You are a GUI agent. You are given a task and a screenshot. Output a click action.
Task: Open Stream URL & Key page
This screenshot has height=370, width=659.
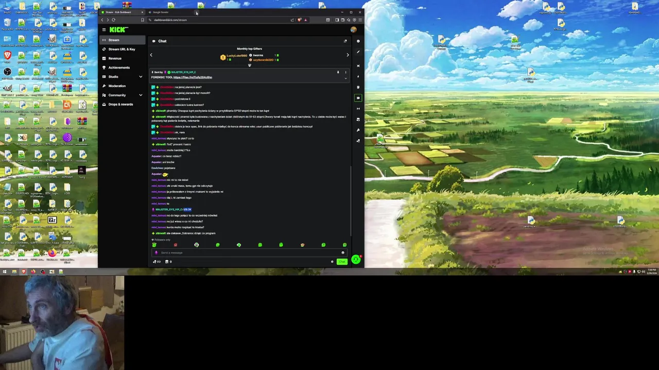click(x=123, y=49)
